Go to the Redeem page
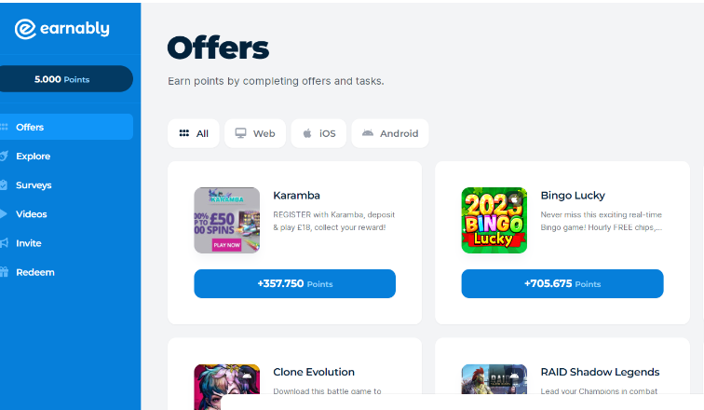 tap(35, 272)
